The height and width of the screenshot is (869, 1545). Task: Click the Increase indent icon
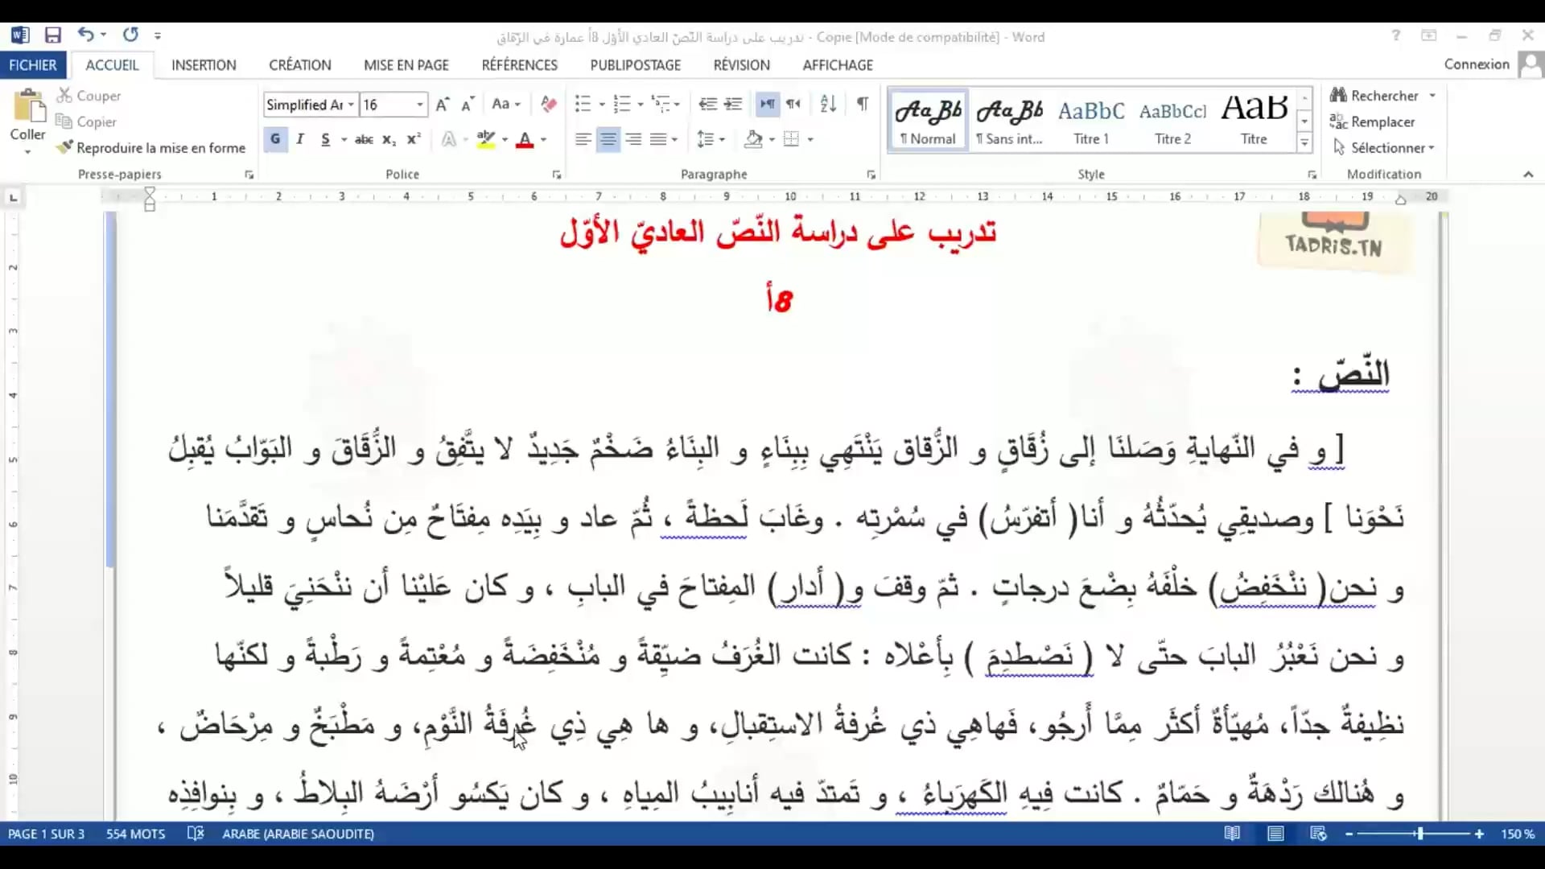(733, 104)
